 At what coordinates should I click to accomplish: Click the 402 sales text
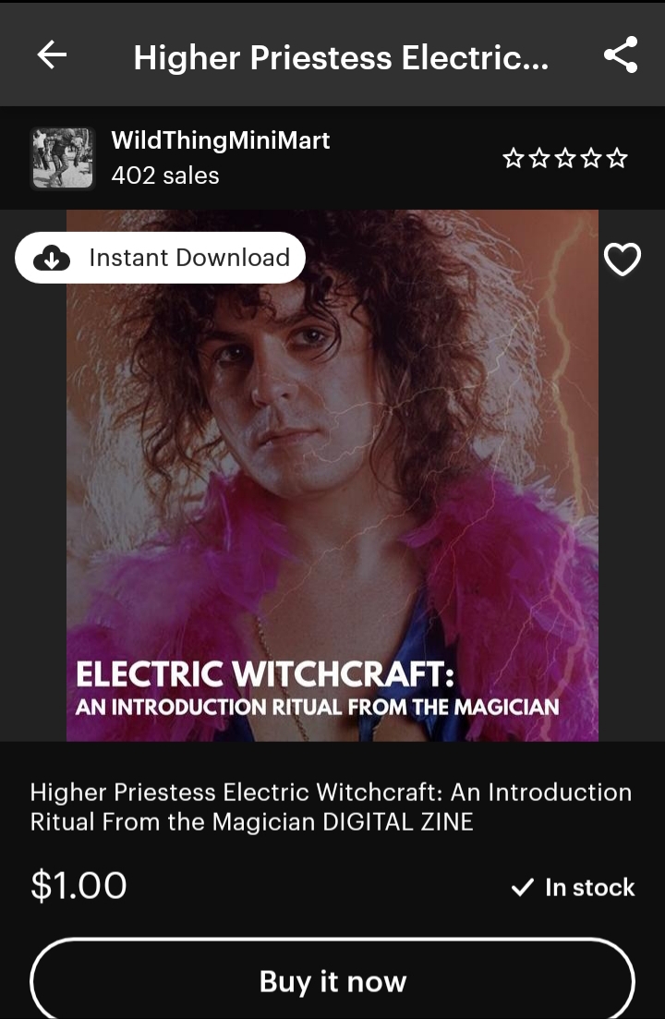tap(165, 176)
